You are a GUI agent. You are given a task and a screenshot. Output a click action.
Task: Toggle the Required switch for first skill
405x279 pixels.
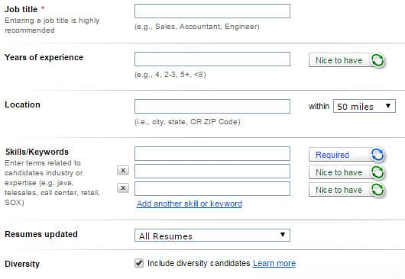346,155
